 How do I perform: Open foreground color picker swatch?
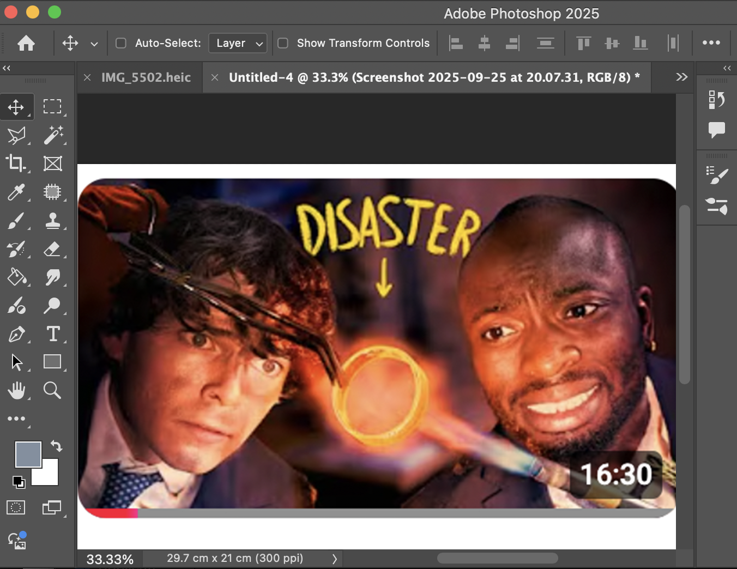coord(28,455)
